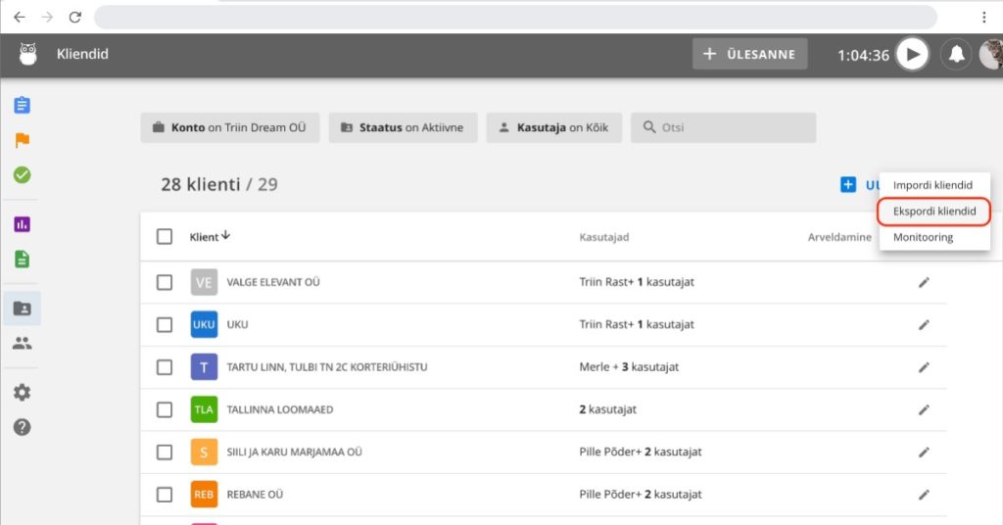This screenshot has height=525, width=1003.
Task: Click the browser address bar
Action: pos(515,18)
